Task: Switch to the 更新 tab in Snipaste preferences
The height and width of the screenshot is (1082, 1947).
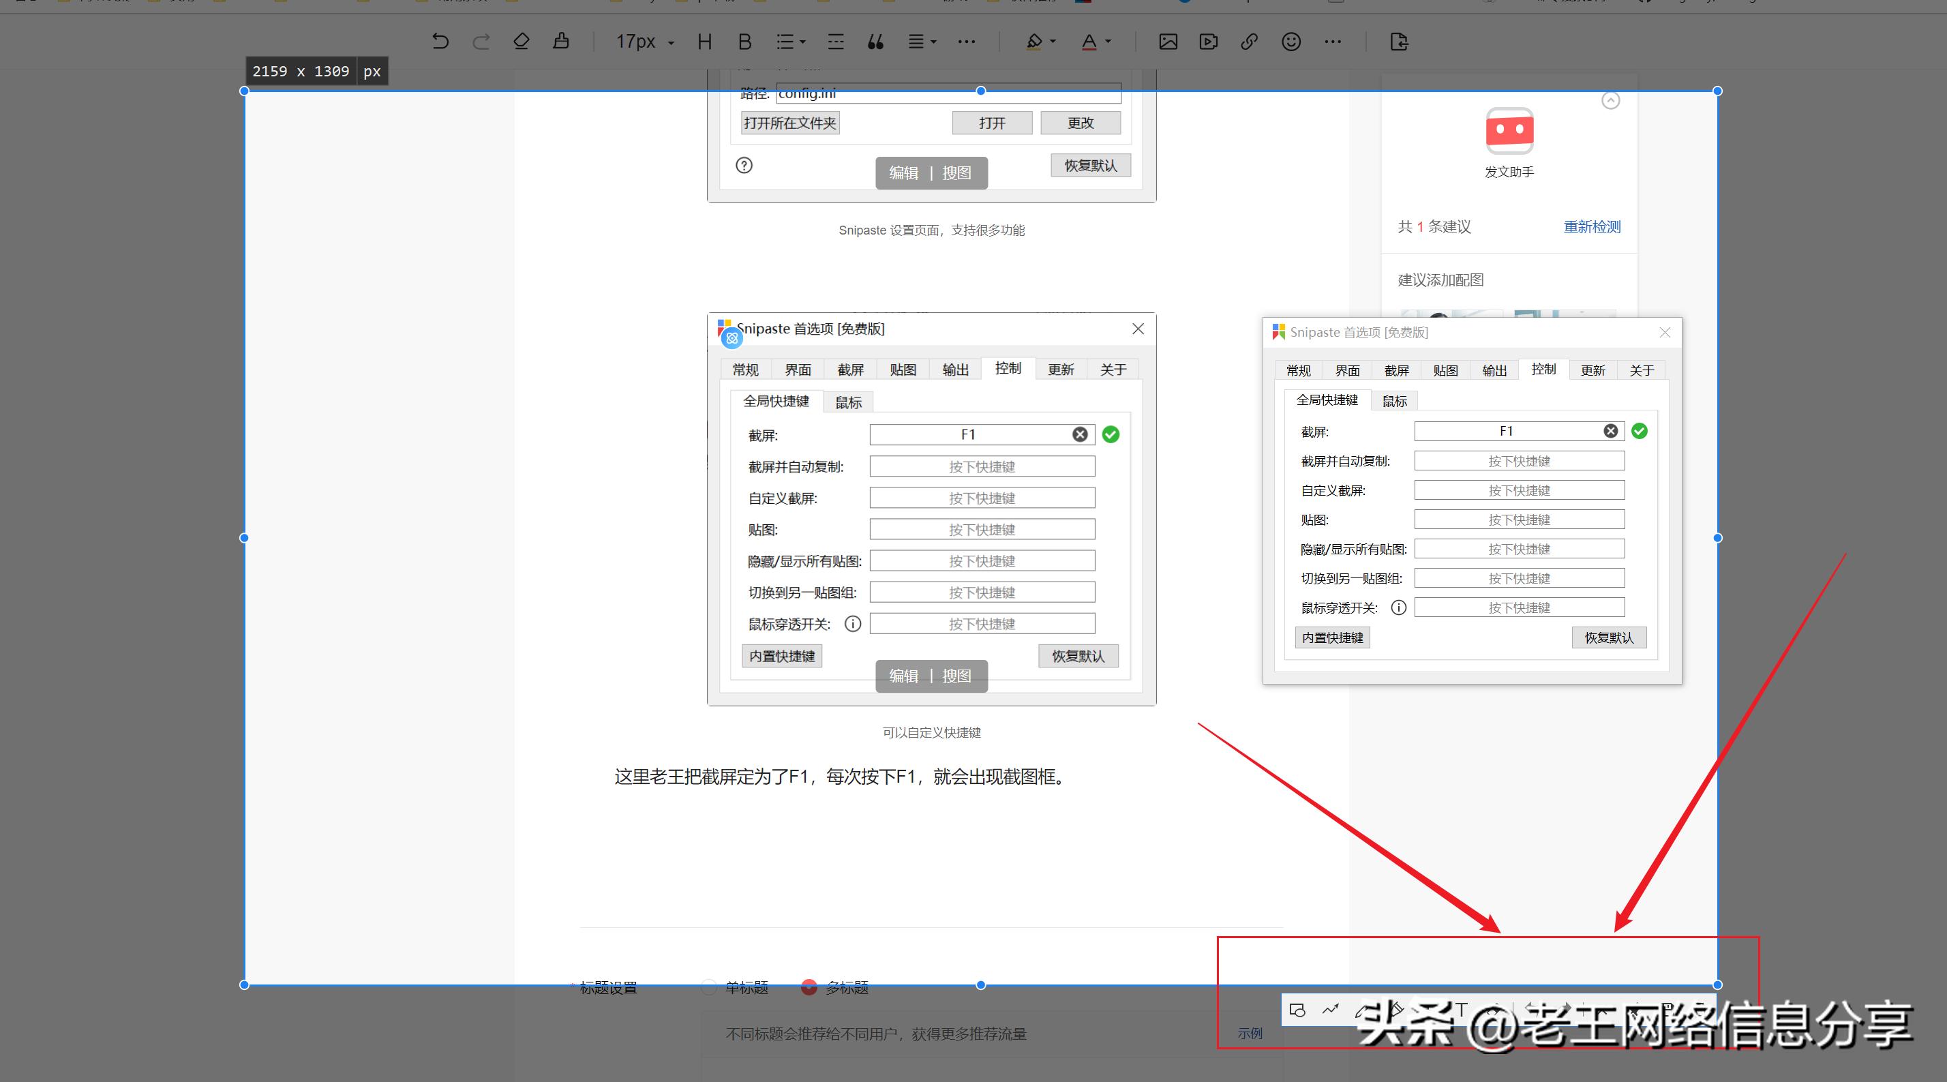Action: pos(1061,369)
